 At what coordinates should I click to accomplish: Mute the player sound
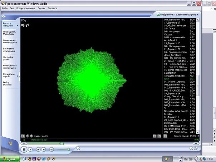click(x=51, y=149)
